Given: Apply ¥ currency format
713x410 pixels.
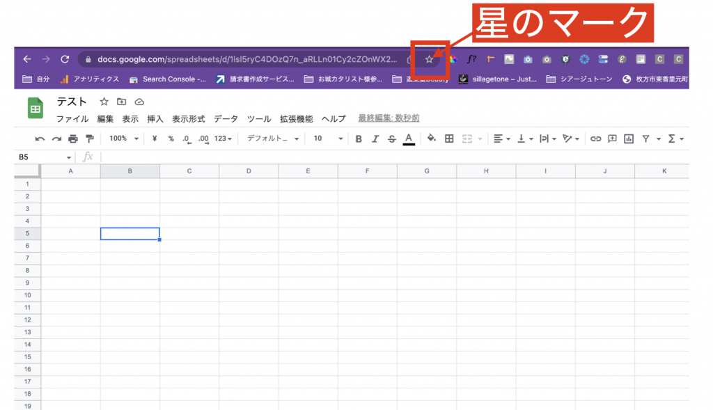Looking at the screenshot, I should pyautogui.click(x=155, y=139).
